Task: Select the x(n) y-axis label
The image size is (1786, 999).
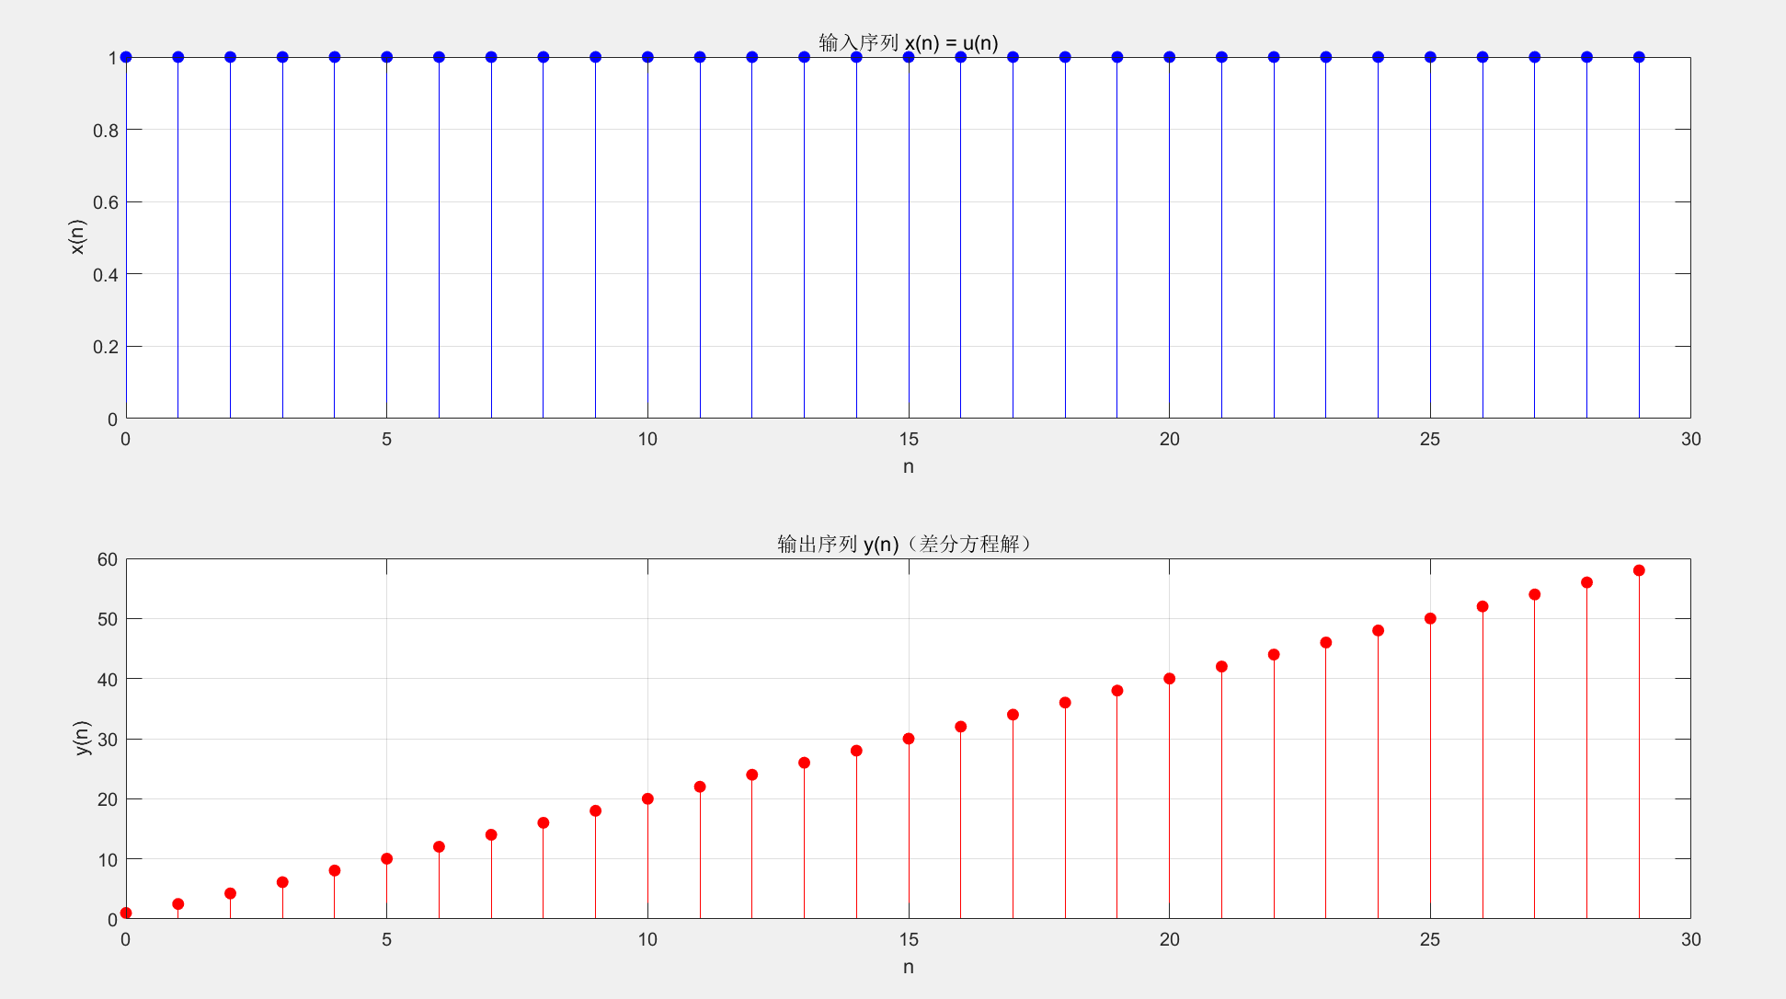Action: (77, 237)
